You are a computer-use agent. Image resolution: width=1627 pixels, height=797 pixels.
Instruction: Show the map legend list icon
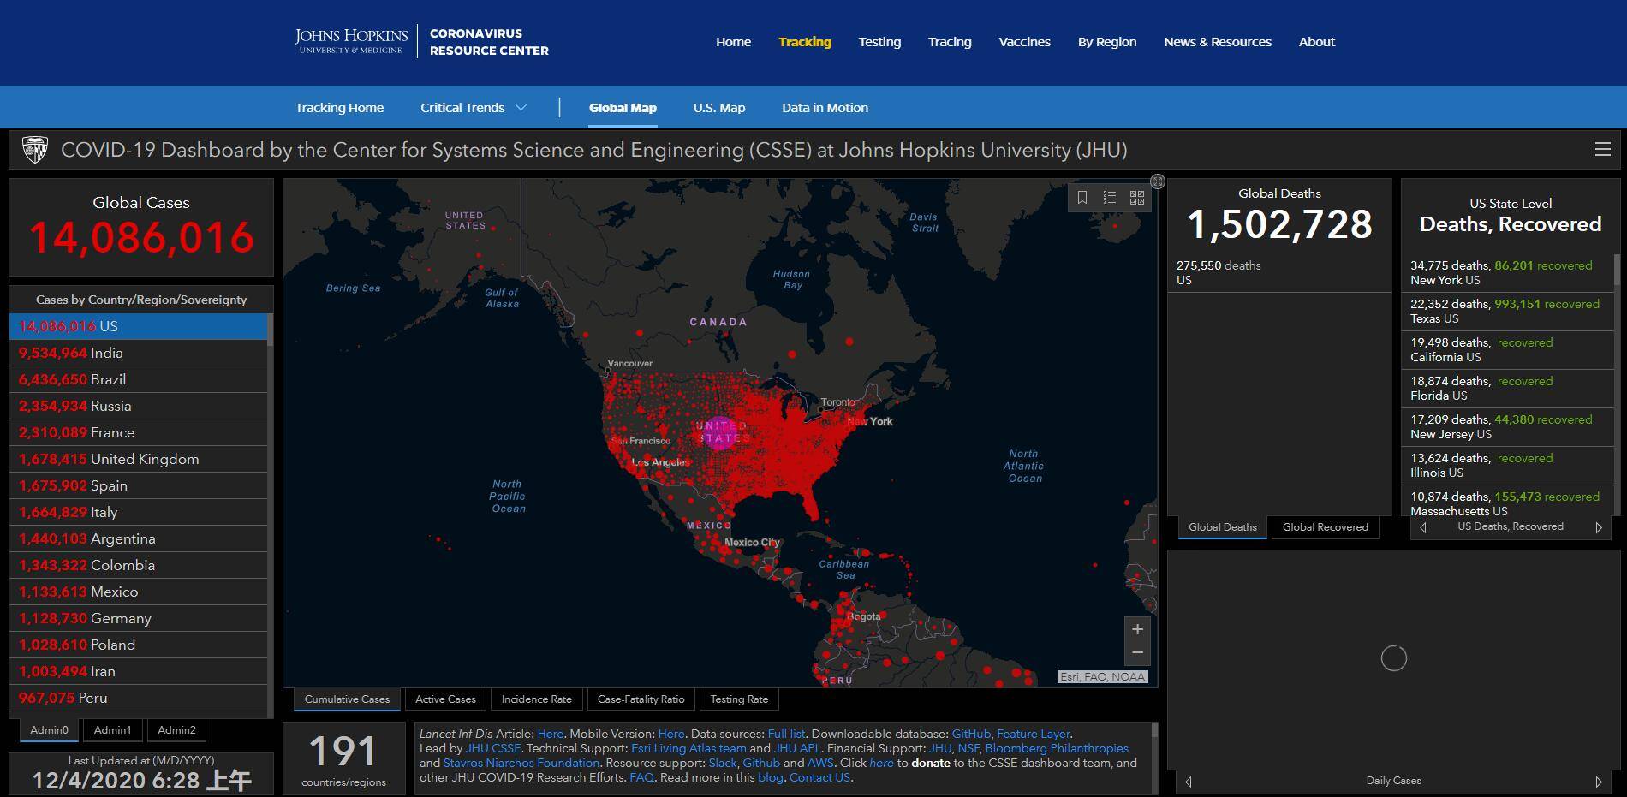click(x=1110, y=198)
